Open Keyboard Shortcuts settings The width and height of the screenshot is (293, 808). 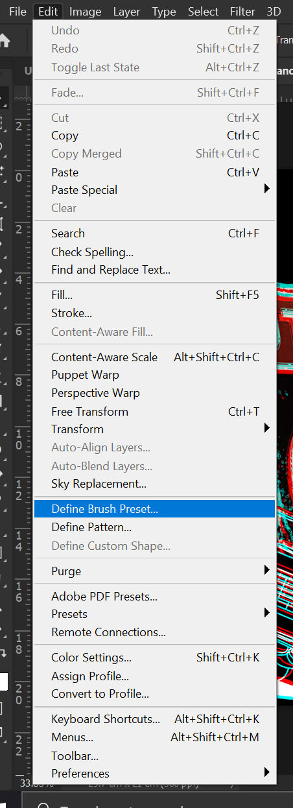pyautogui.click(x=154, y=719)
